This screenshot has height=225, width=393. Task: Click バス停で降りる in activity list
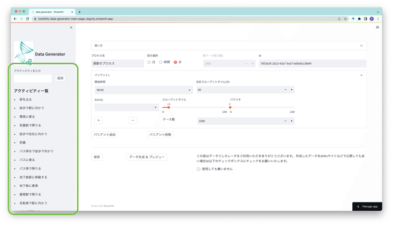click(30, 169)
